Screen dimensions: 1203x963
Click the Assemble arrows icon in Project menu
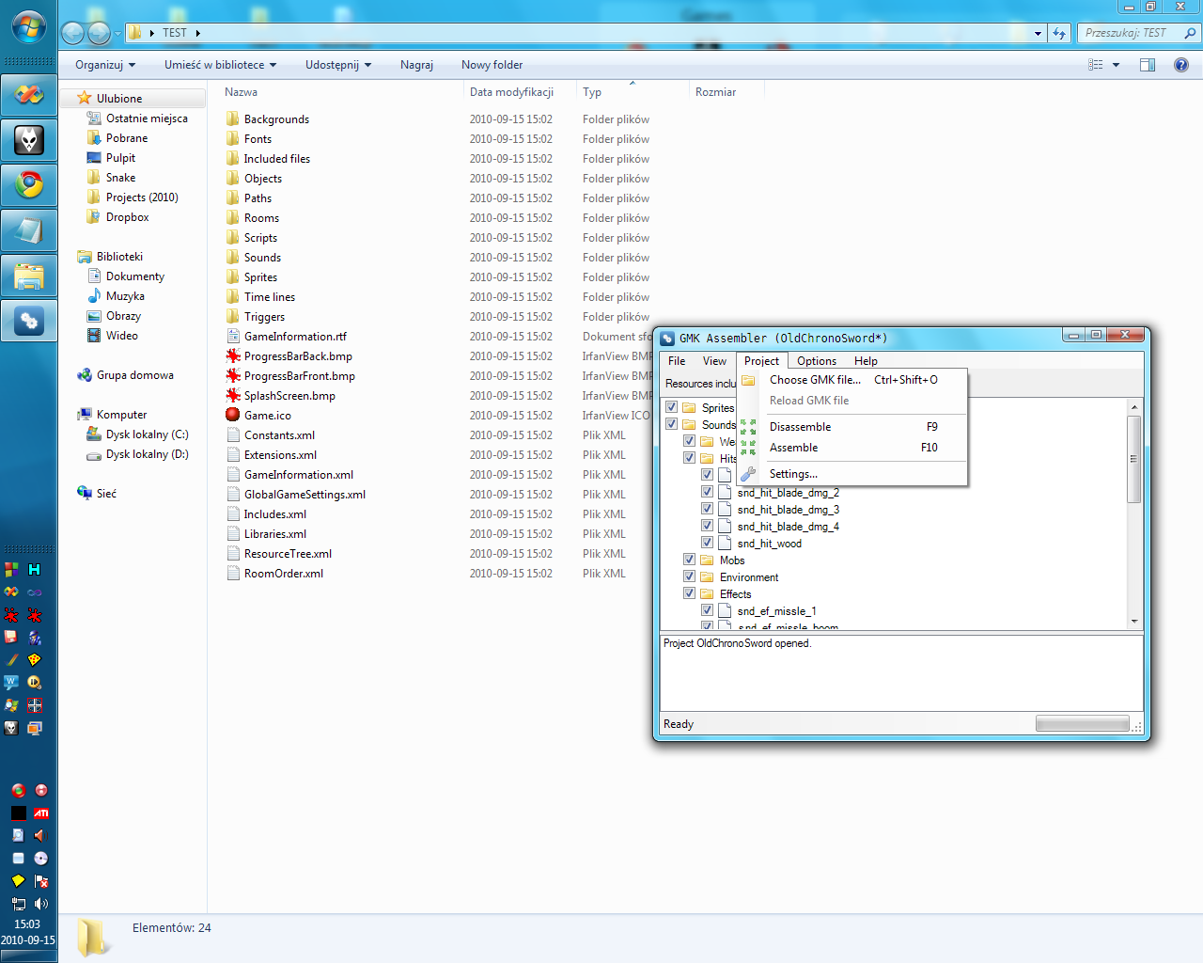748,448
